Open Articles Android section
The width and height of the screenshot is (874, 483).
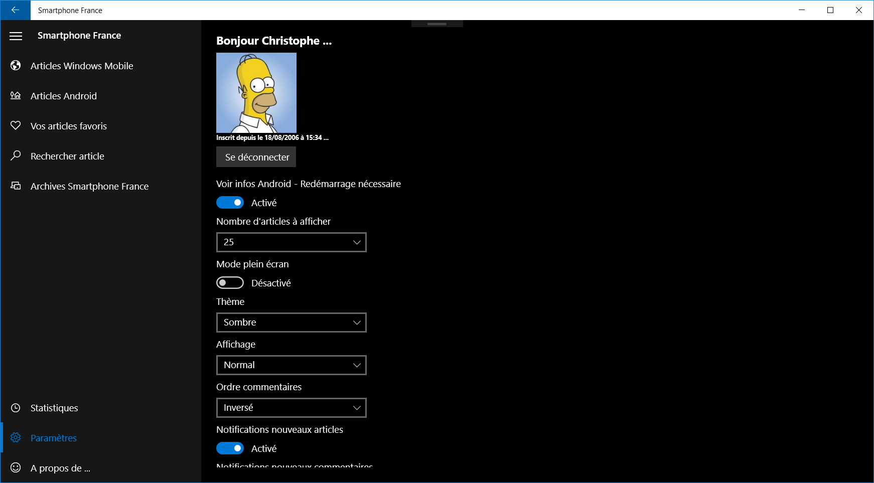point(101,96)
